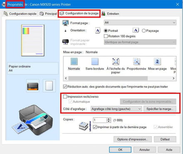Screen dimensions: 183x154
Task: Confirm with the OK button
Action: pyautogui.click(x=120, y=150)
